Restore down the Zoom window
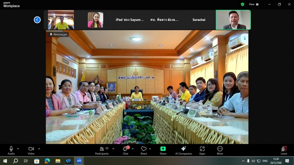Screen dimensions: 294x165 [279, 4]
